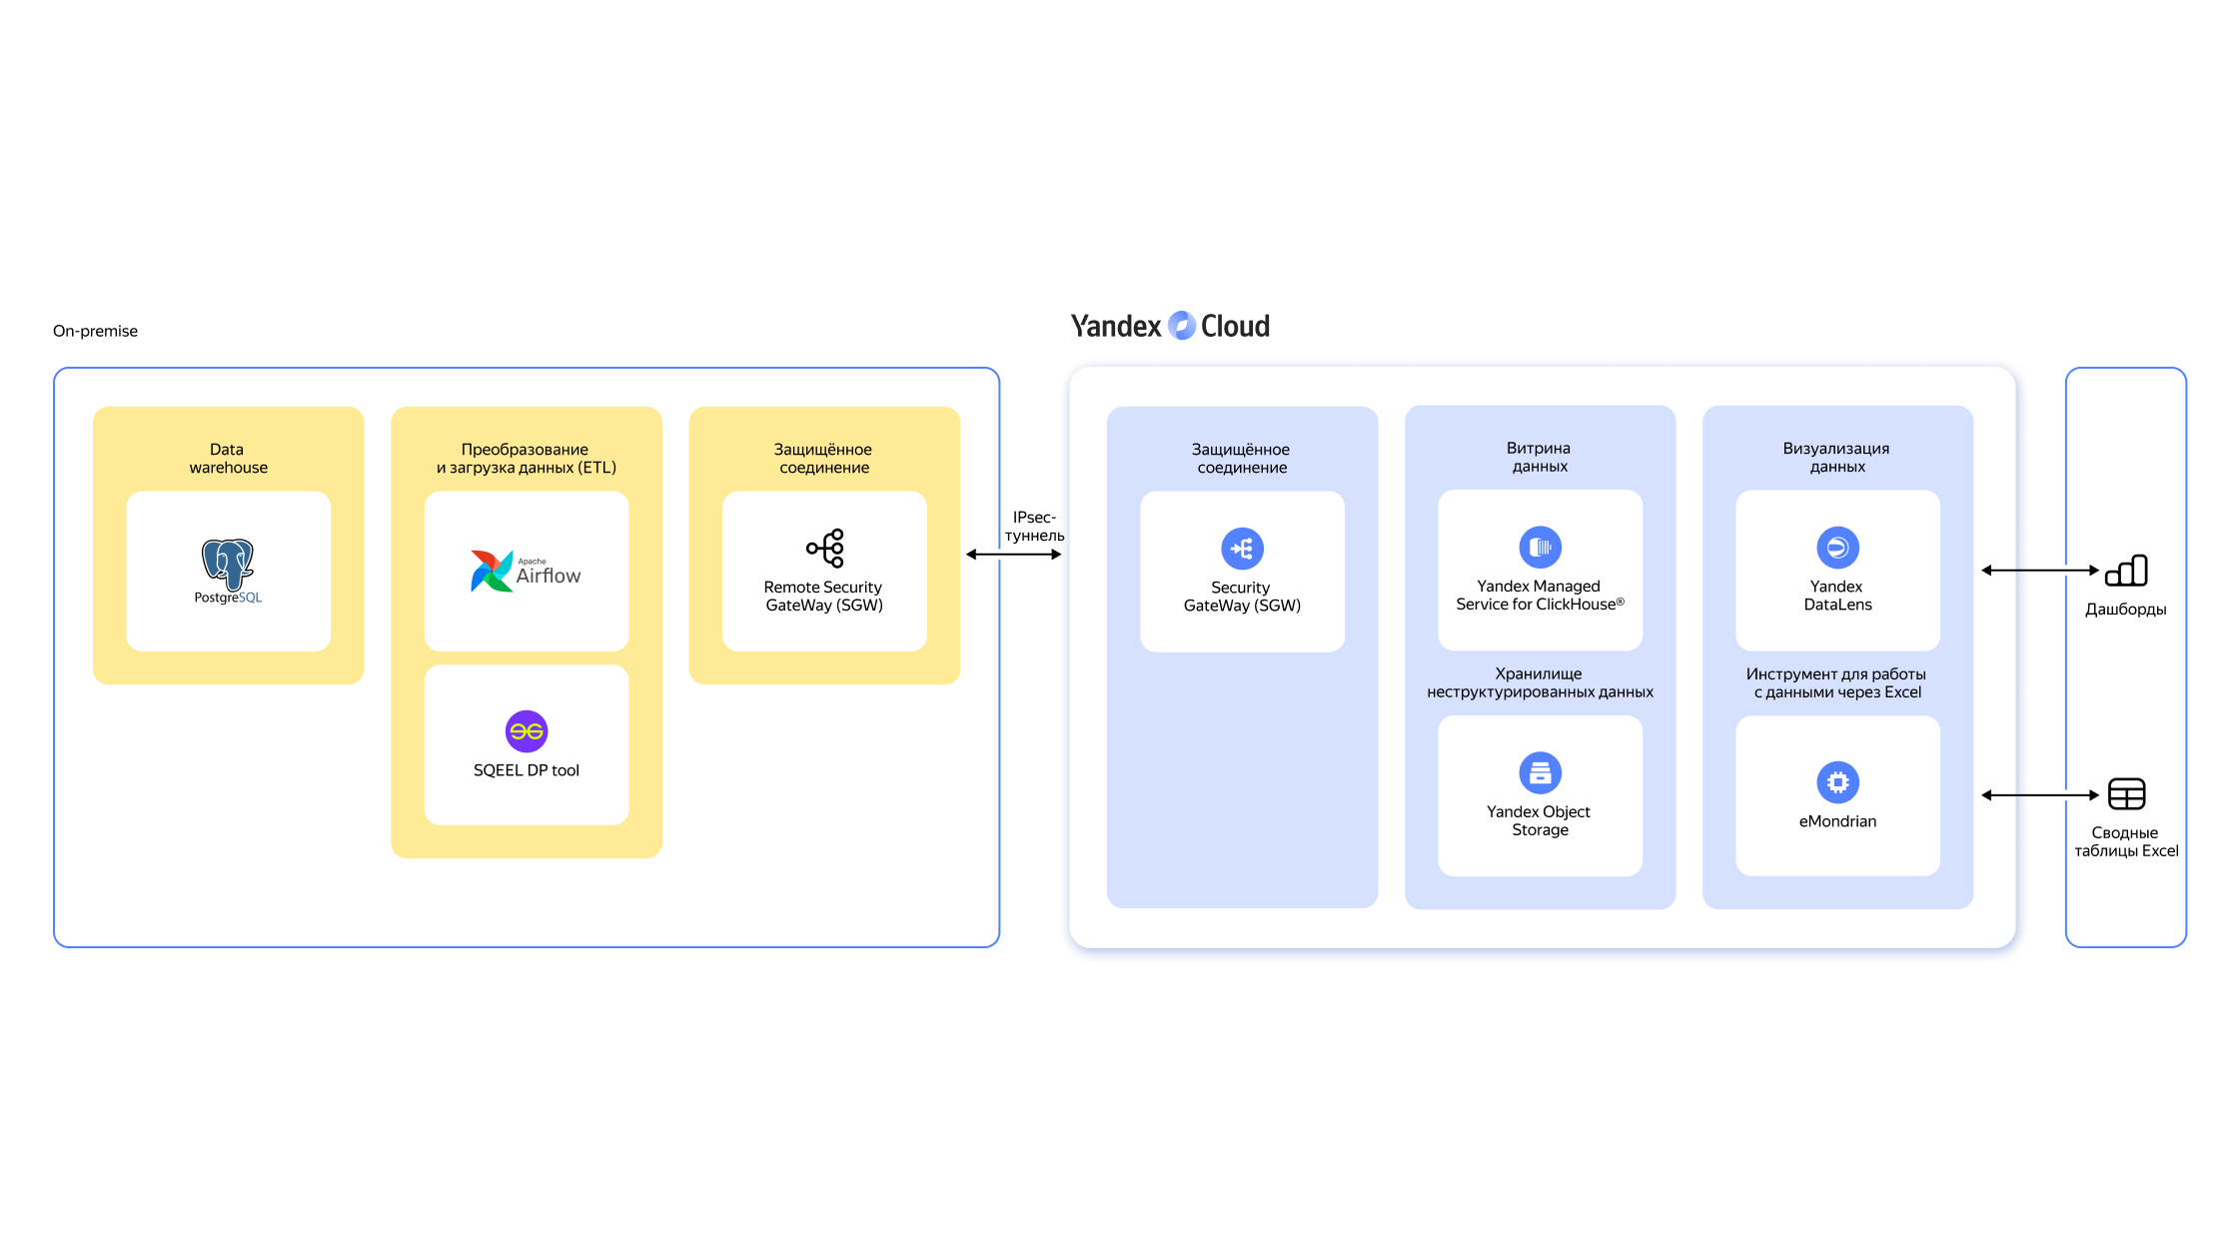Select the Data warehouse block title
Screen dimensions: 2238x1259
click(x=228, y=459)
